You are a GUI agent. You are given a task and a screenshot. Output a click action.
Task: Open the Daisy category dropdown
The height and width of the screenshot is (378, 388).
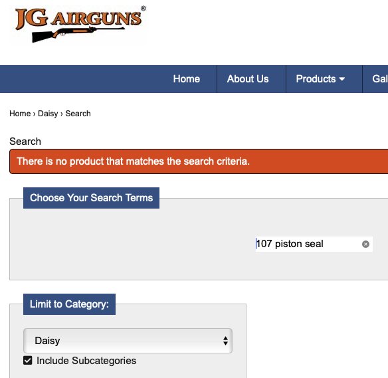click(128, 341)
